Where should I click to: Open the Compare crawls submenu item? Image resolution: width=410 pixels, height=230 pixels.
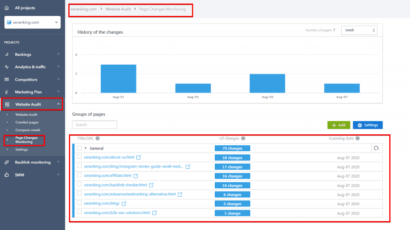click(x=28, y=130)
